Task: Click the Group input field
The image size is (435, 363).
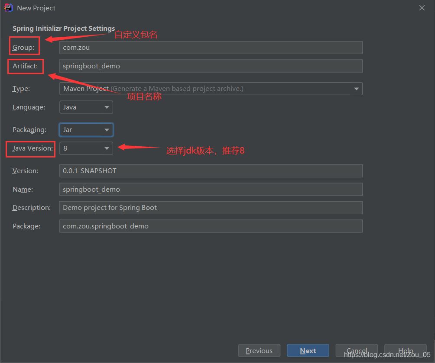Action: (x=211, y=48)
